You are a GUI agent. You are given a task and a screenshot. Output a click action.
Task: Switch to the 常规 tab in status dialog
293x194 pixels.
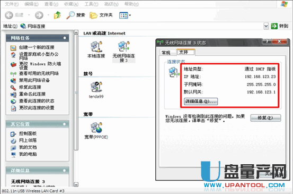click(x=166, y=53)
